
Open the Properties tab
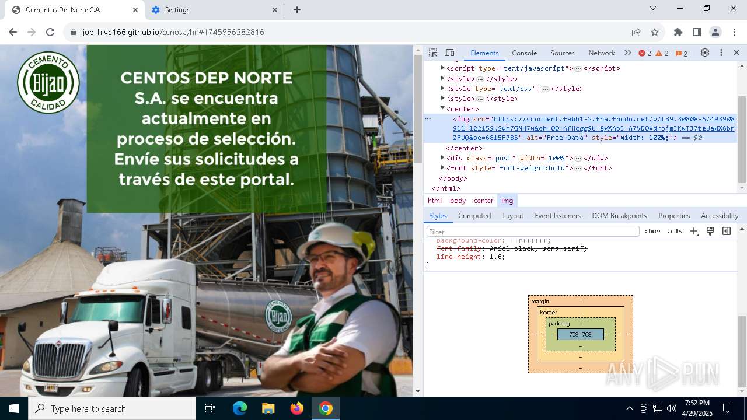click(x=674, y=216)
